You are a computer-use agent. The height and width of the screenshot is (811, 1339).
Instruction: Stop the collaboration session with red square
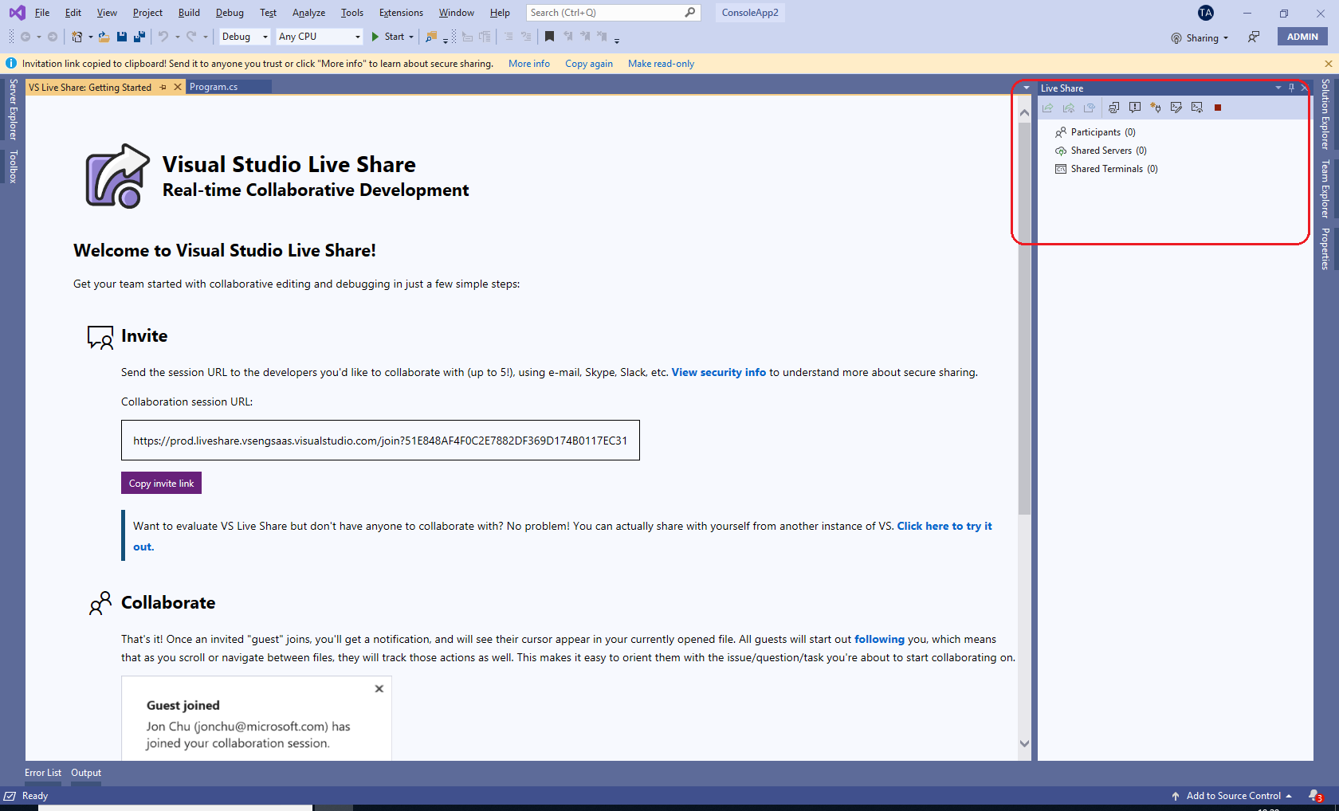coord(1218,108)
